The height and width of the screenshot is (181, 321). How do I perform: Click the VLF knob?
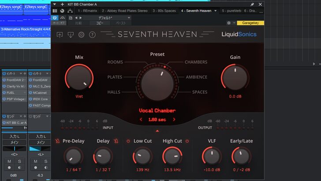point(212,156)
